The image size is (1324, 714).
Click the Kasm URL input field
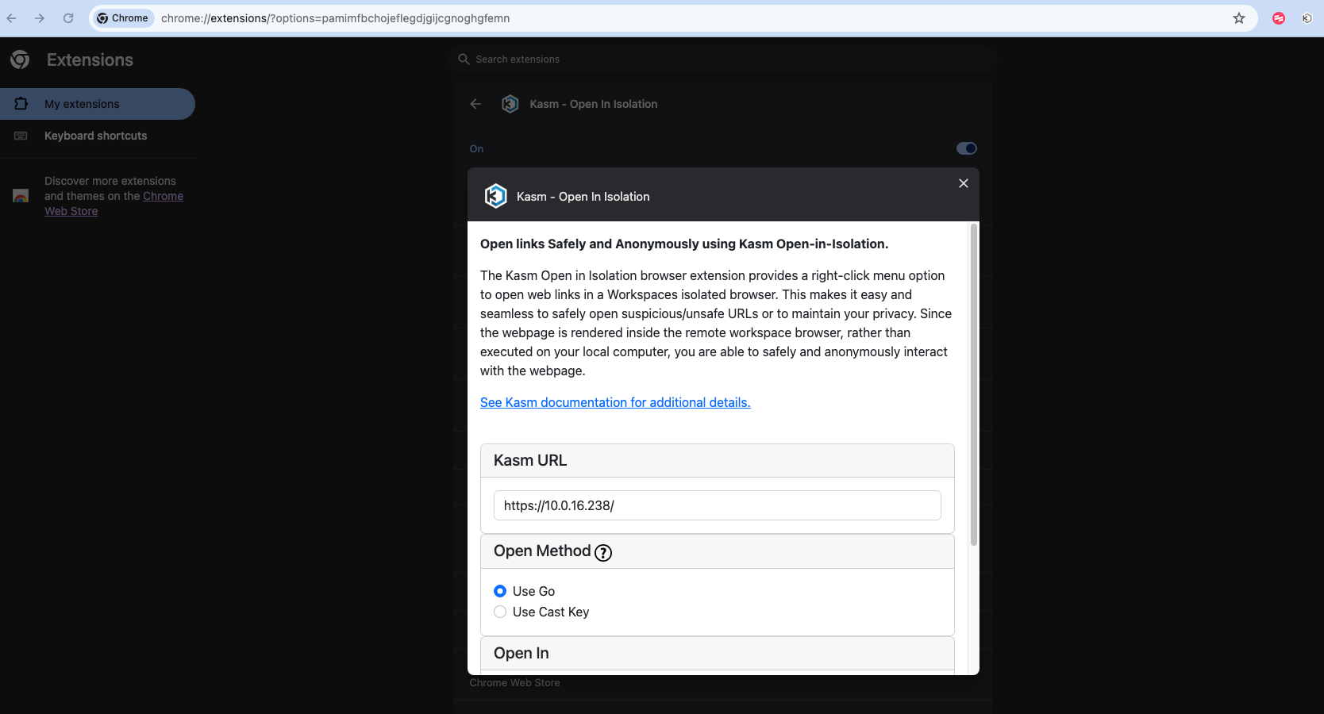(717, 505)
